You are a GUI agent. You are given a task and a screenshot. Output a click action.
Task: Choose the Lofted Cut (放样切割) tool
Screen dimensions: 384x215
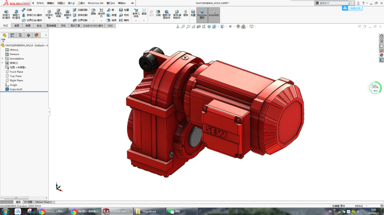coord(80,15)
